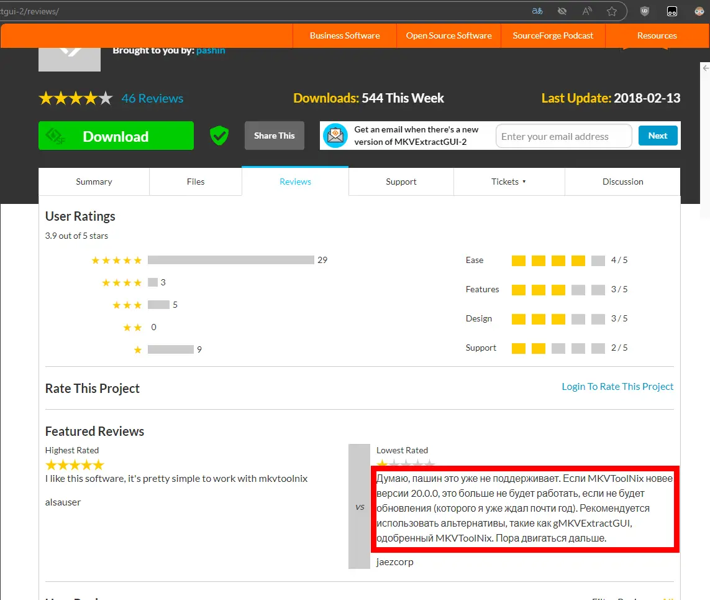Switch to the Summary tab
Image resolution: width=710 pixels, height=600 pixels.
click(x=94, y=182)
